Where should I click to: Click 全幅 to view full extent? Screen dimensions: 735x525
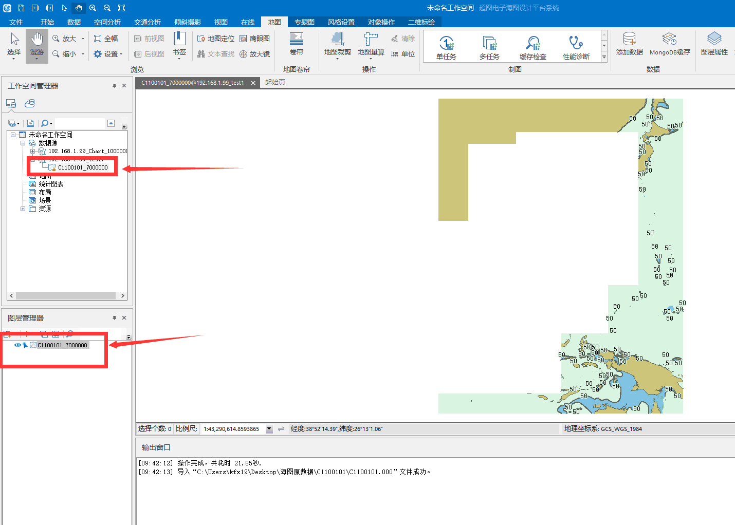(x=106, y=39)
